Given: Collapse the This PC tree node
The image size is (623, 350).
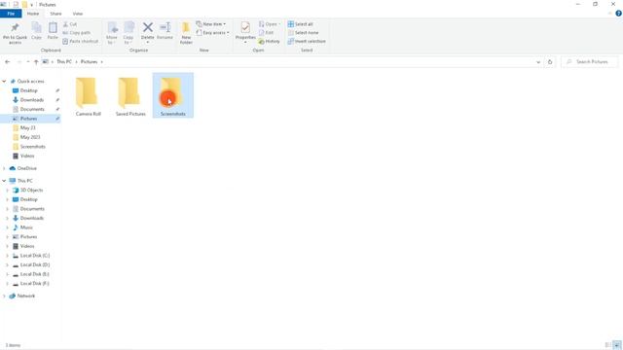Looking at the screenshot, I should click(x=4, y=181).
